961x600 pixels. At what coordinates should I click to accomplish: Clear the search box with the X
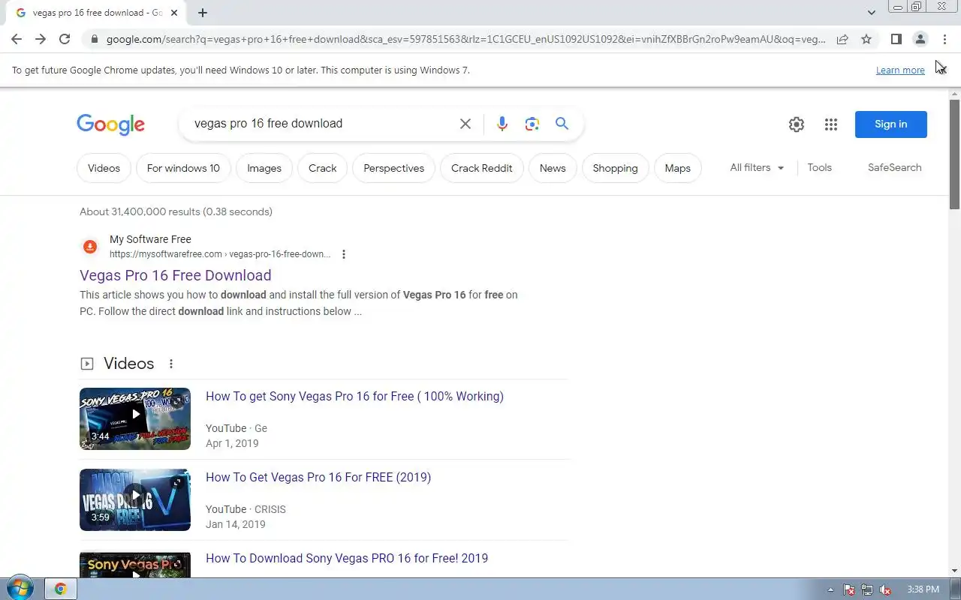point(465,124)
